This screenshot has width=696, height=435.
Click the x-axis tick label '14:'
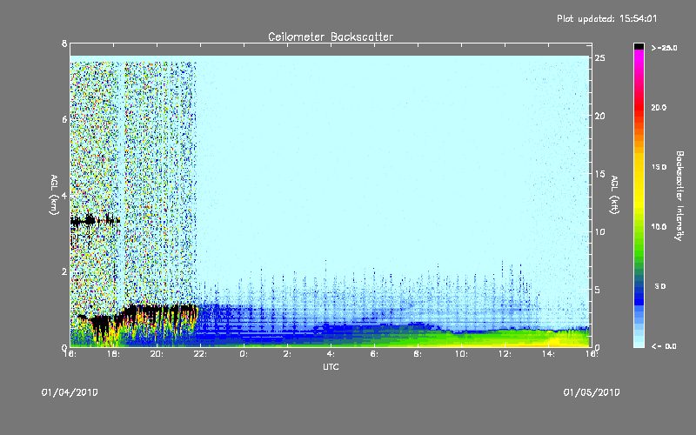pos(548,354)
